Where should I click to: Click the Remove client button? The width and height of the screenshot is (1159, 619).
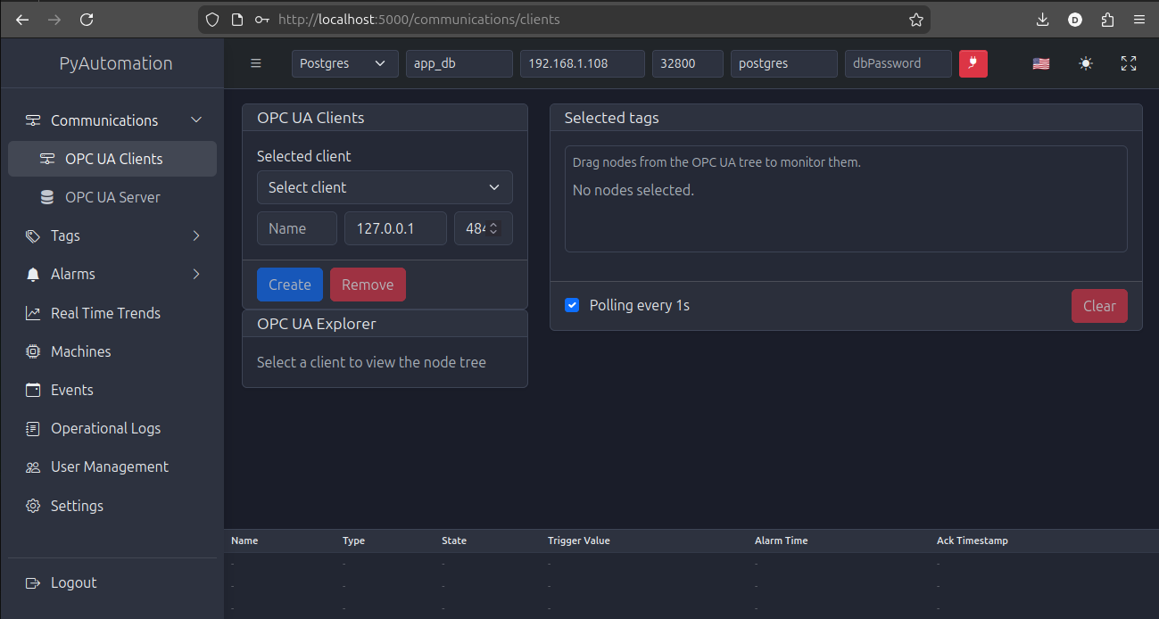pyautogui.click(x=368, y=285)
